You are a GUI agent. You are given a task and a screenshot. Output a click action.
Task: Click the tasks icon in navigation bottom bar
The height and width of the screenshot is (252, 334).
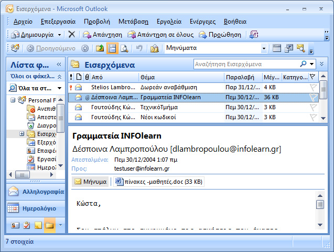(x=27, y=225)
